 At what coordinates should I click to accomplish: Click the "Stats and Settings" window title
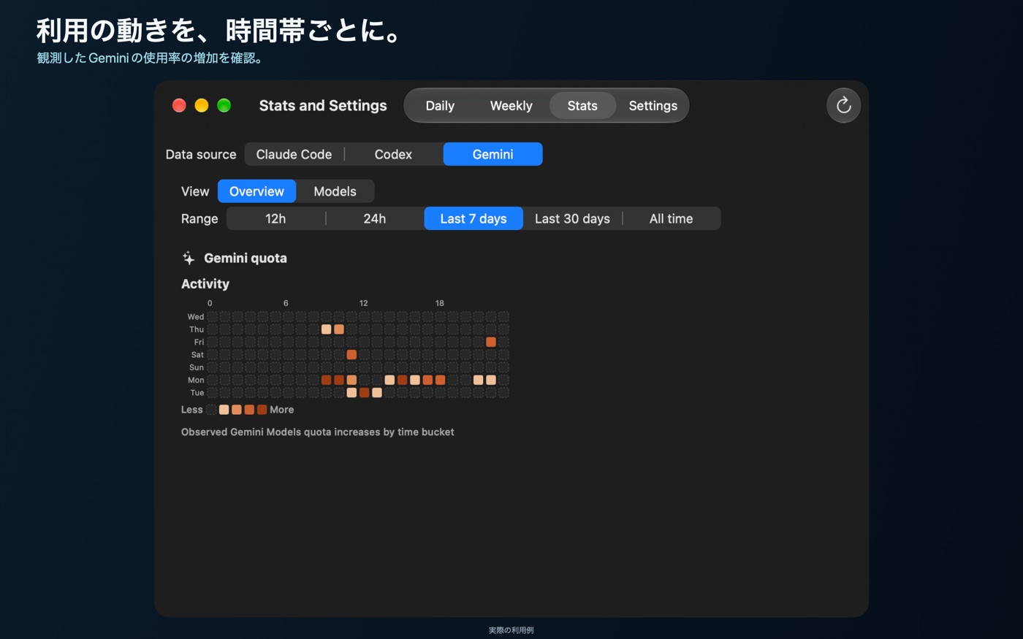pyautogui.click(x=323, y=105)
